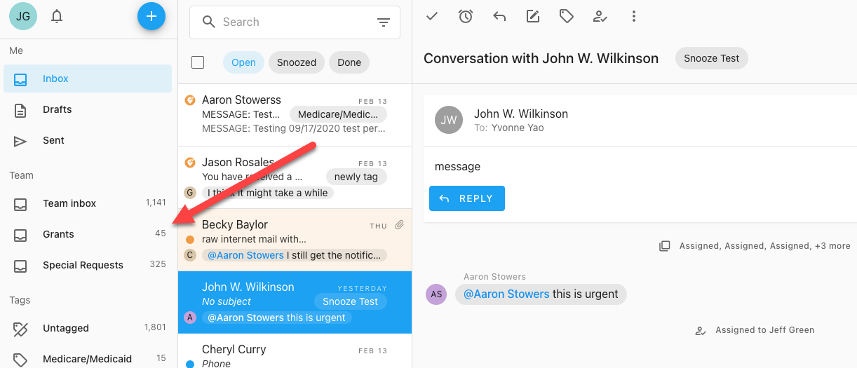Switch to the Snoozed filter tab
This screenshot has width=857, height=368.
[x=296, y=62]
